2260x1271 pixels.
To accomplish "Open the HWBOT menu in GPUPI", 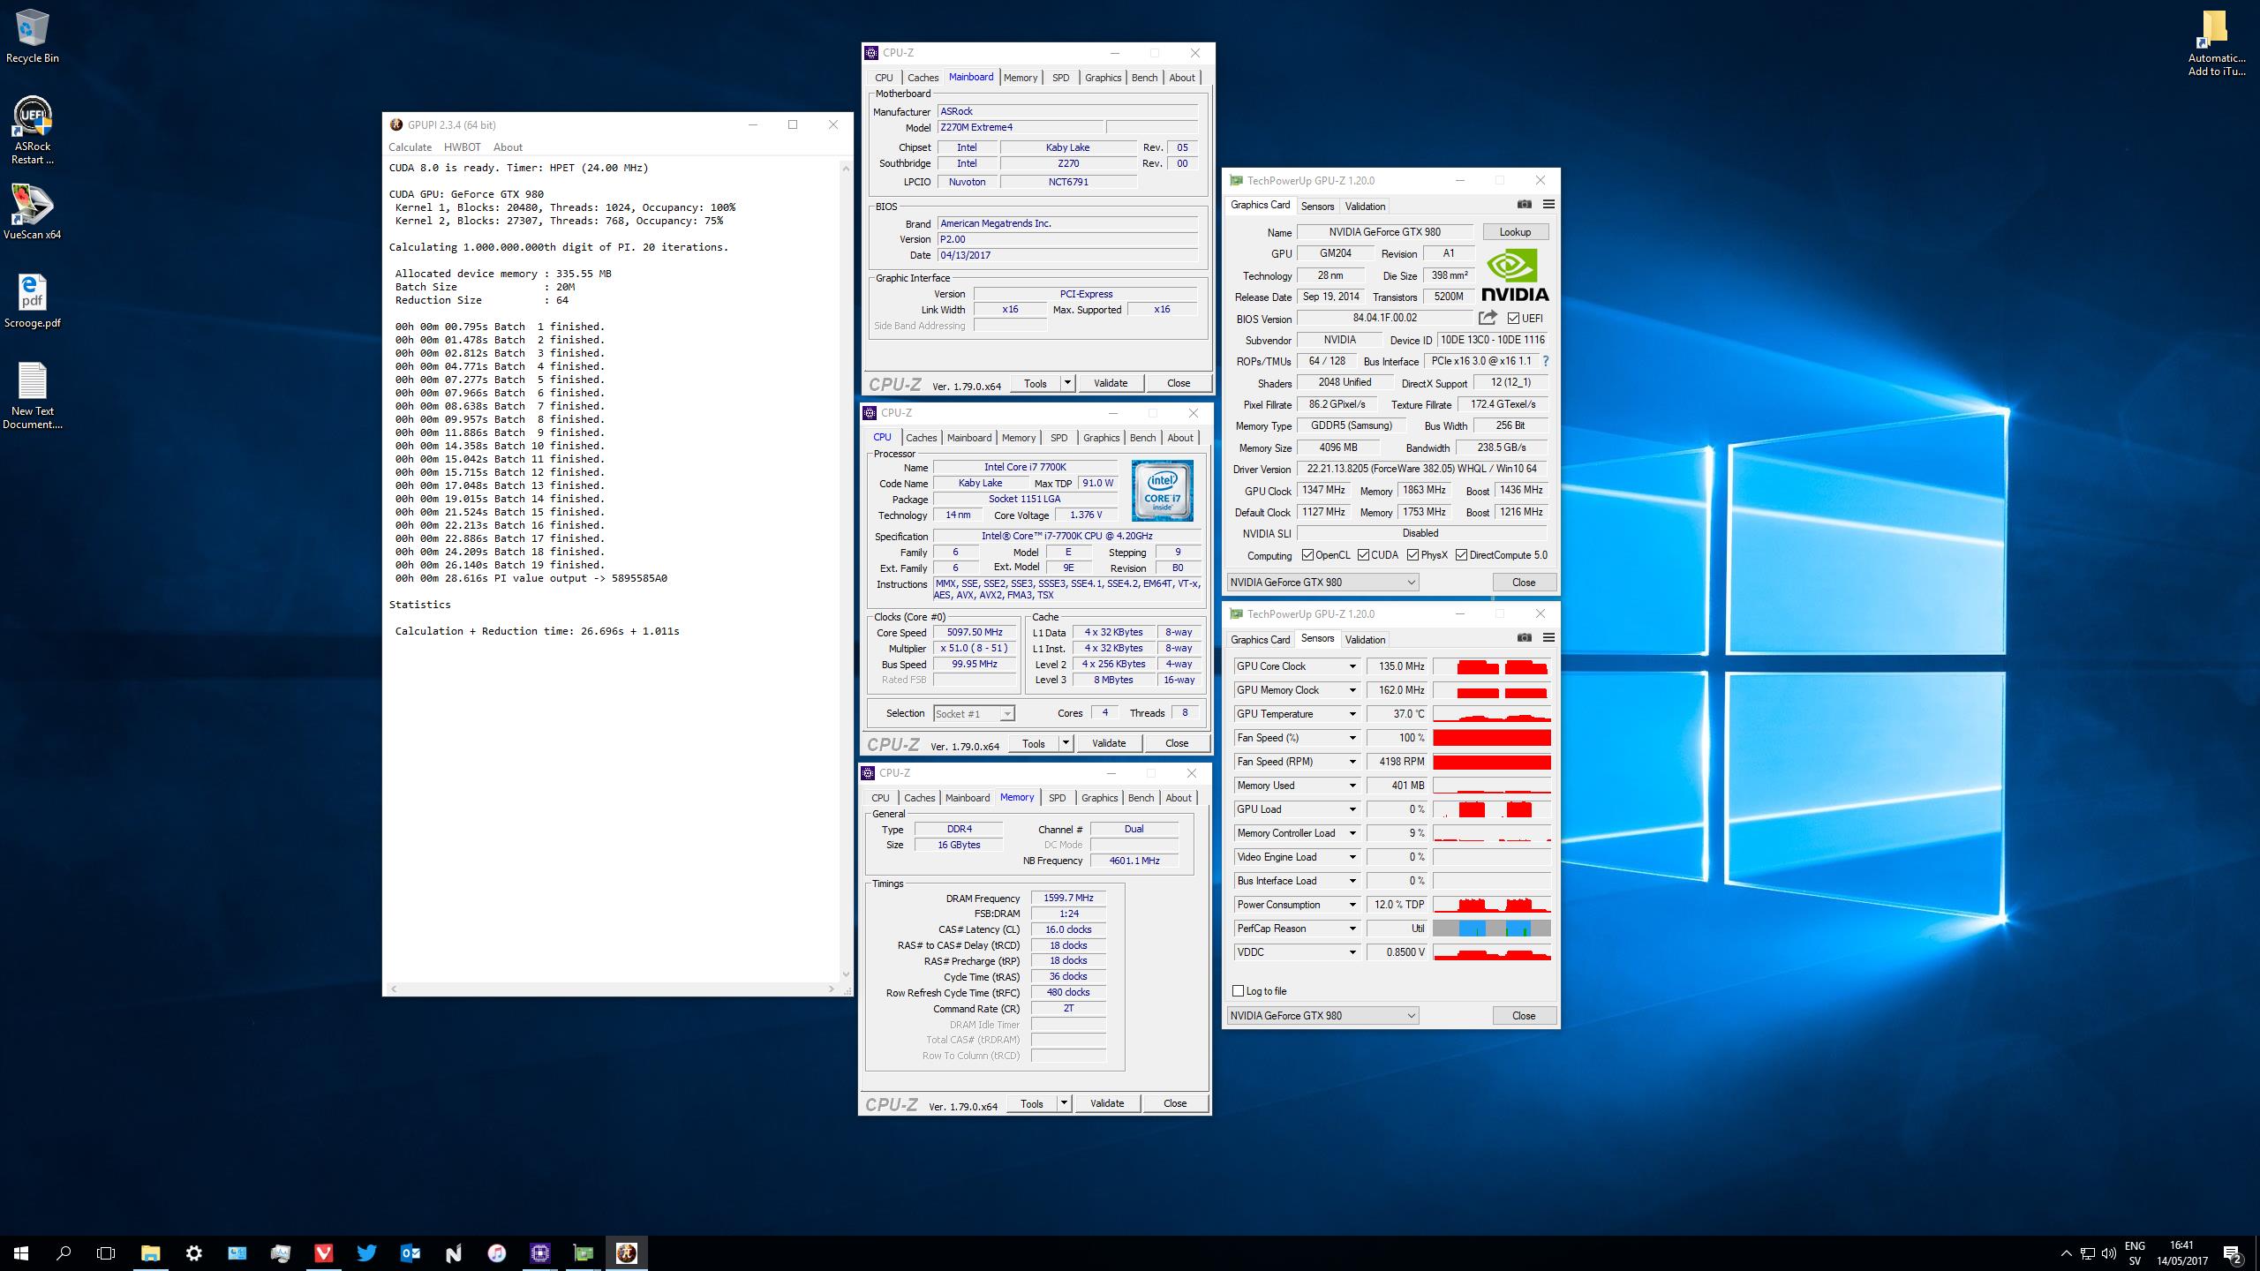I will pos(463,147).
